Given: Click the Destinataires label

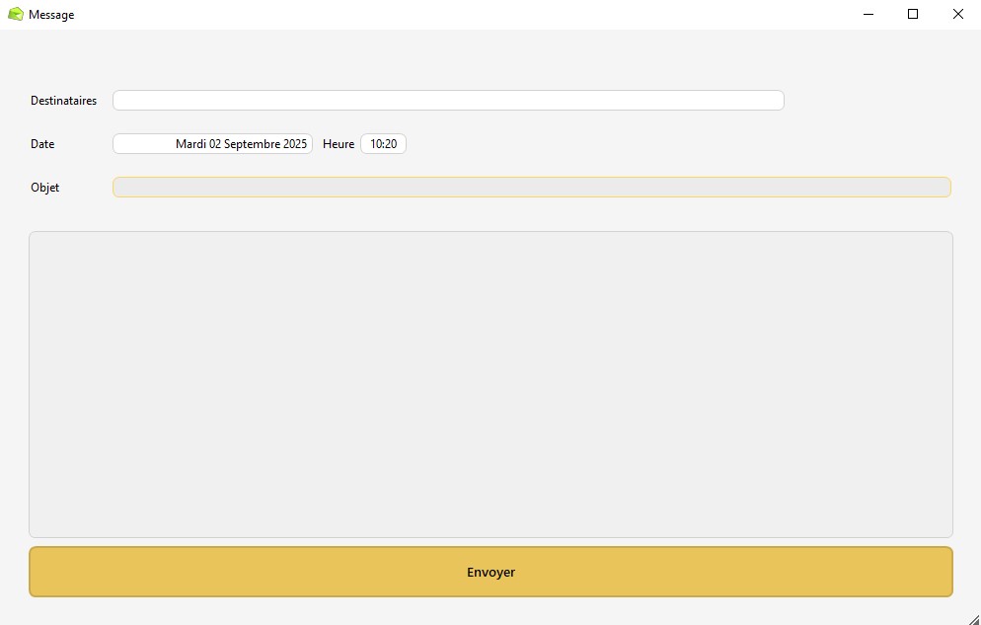Looking at the screenshot, I should pyautogui.click(x=64, y=101).
